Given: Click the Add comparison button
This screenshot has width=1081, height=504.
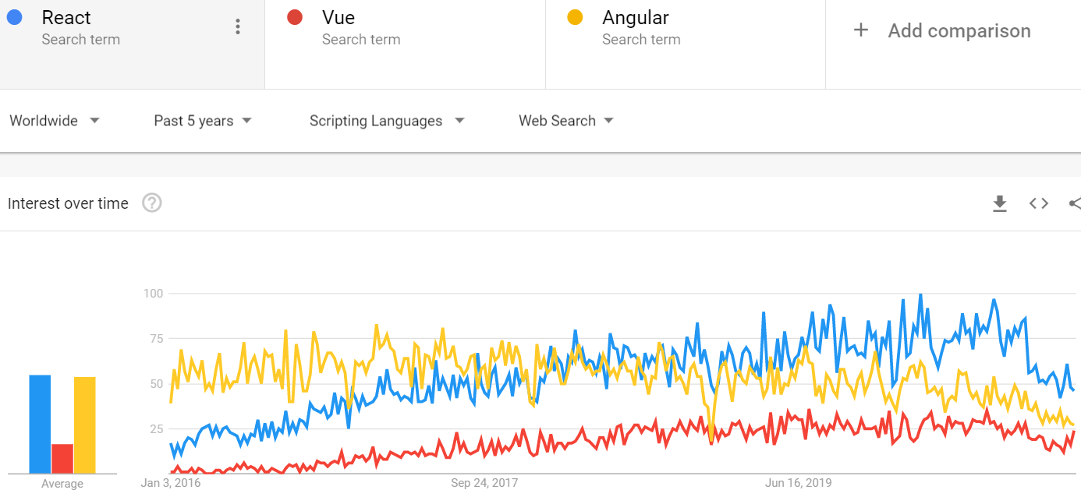Looking at the screenshot, I should point(959,31).
